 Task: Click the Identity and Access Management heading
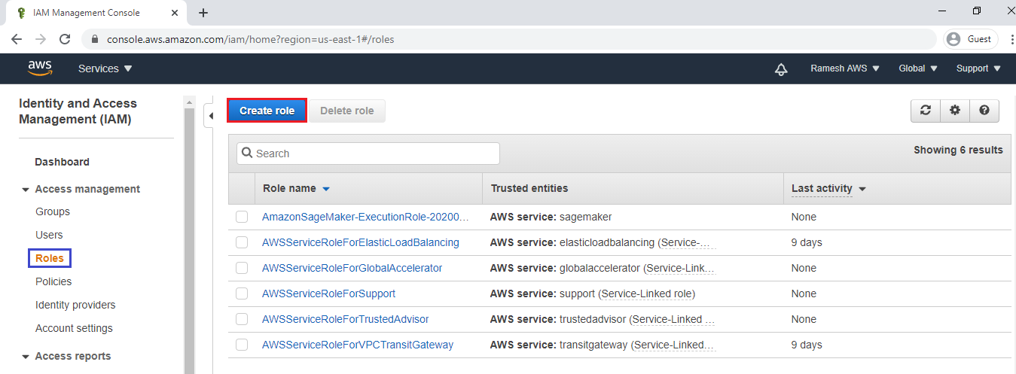(x=78, y=111)
